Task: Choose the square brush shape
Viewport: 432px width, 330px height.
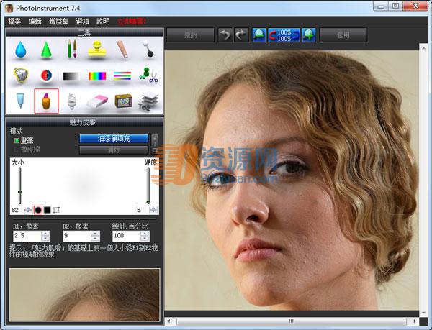Action: (x=47, y=210)
